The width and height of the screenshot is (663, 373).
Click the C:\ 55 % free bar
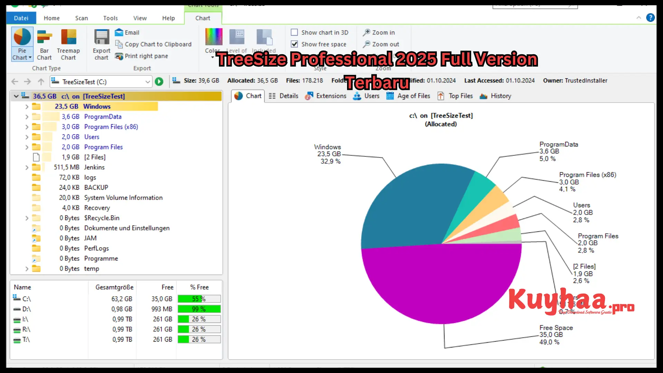[199, 299]
